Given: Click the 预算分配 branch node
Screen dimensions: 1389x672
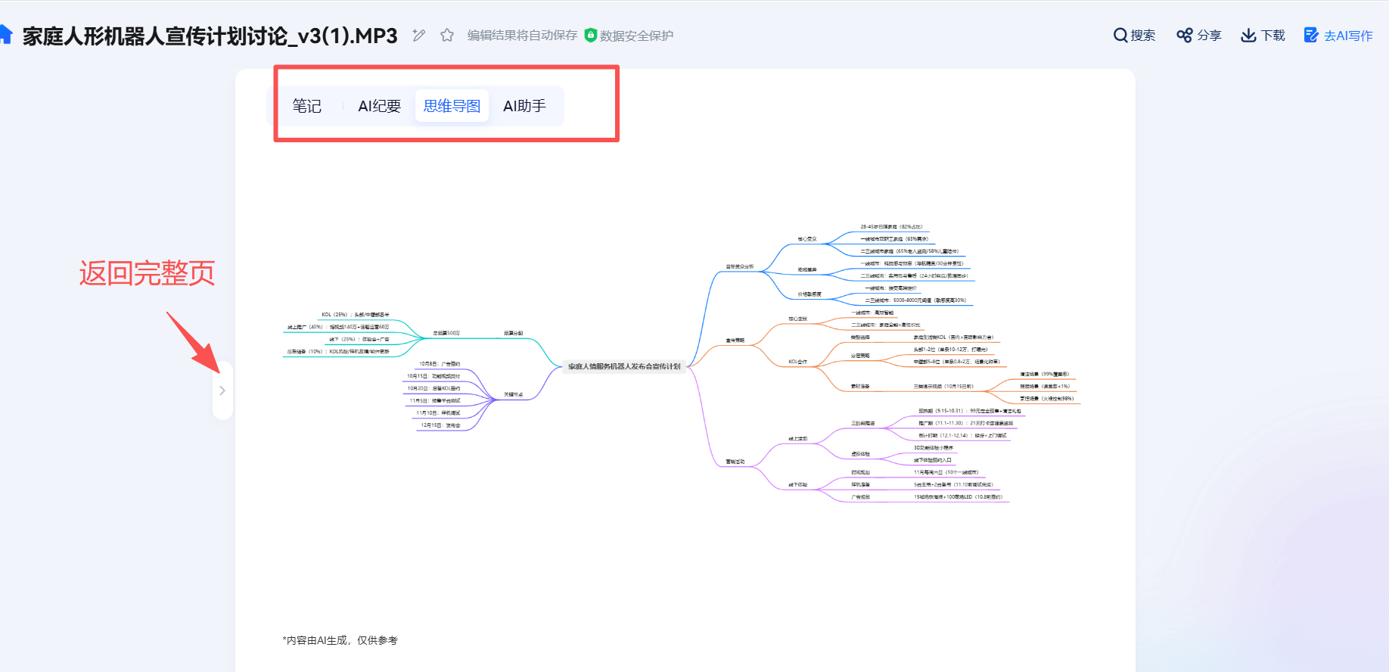Looking at the screenshot, I should point(513,333).
